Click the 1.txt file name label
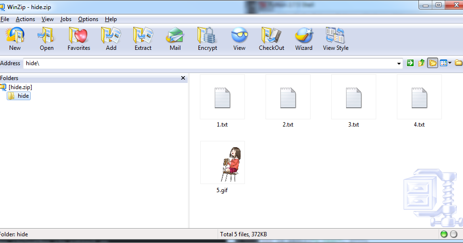The image size is (463, 243). point(222,125)
